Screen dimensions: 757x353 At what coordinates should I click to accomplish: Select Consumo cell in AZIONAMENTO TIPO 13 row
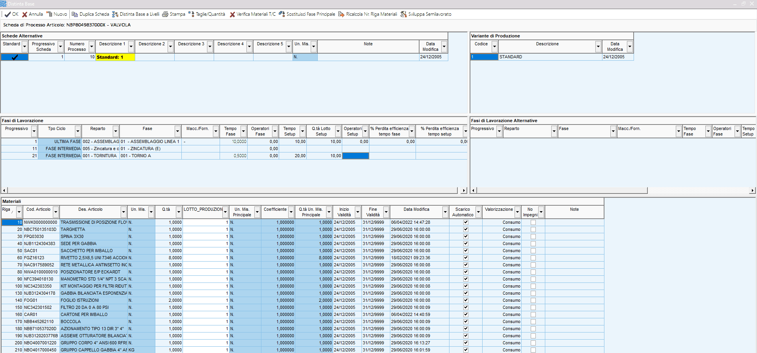click(502, 329)
